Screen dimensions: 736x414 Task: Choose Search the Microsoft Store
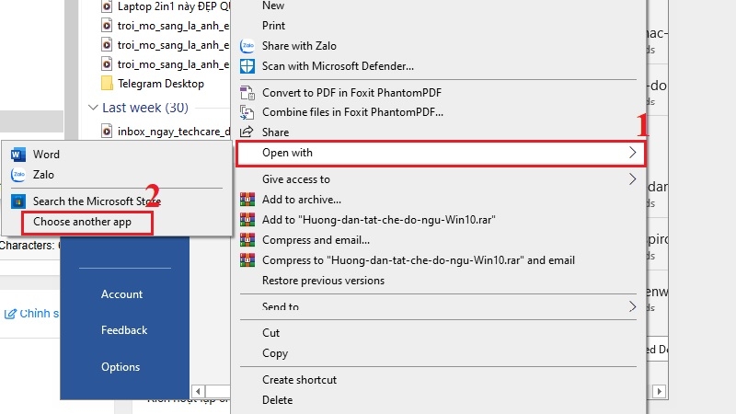click(x=97, y=201)
